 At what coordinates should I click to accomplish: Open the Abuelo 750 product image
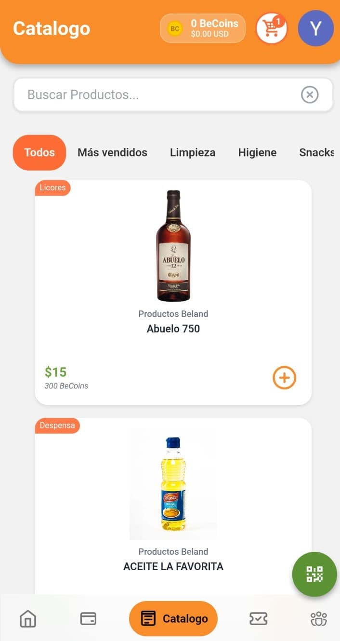(173, 245)
